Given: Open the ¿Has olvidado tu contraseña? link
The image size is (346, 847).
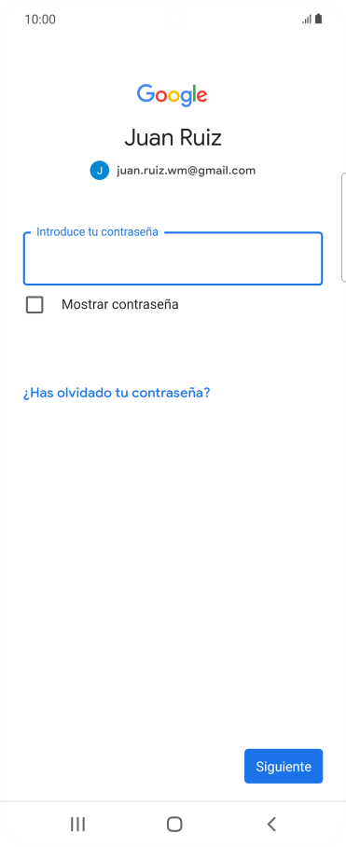Looking at the screenshot, I should 116,393.
